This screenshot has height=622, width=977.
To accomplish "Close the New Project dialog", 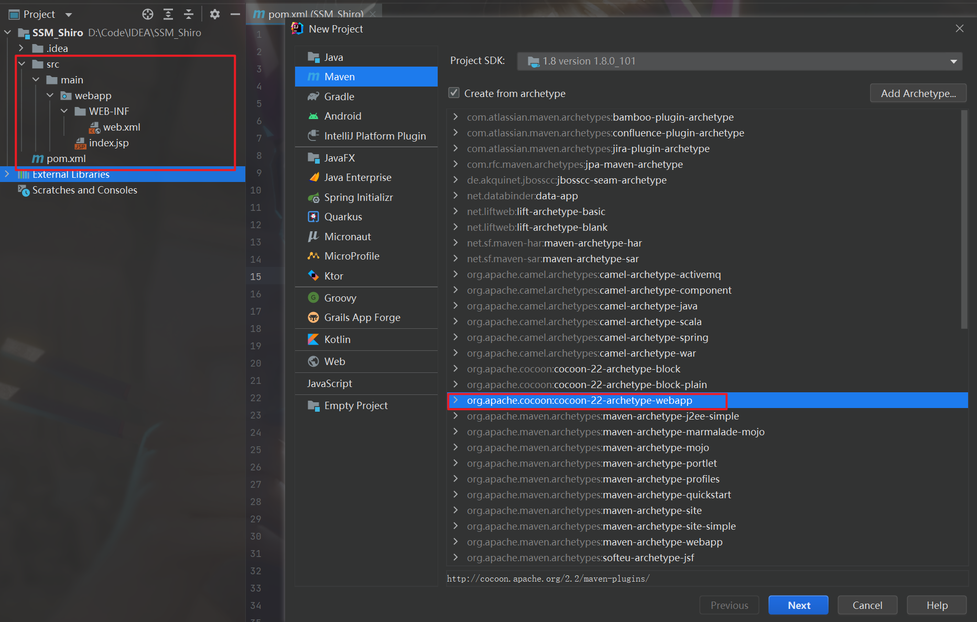I will pyautogui.click(x=959, y=28).
